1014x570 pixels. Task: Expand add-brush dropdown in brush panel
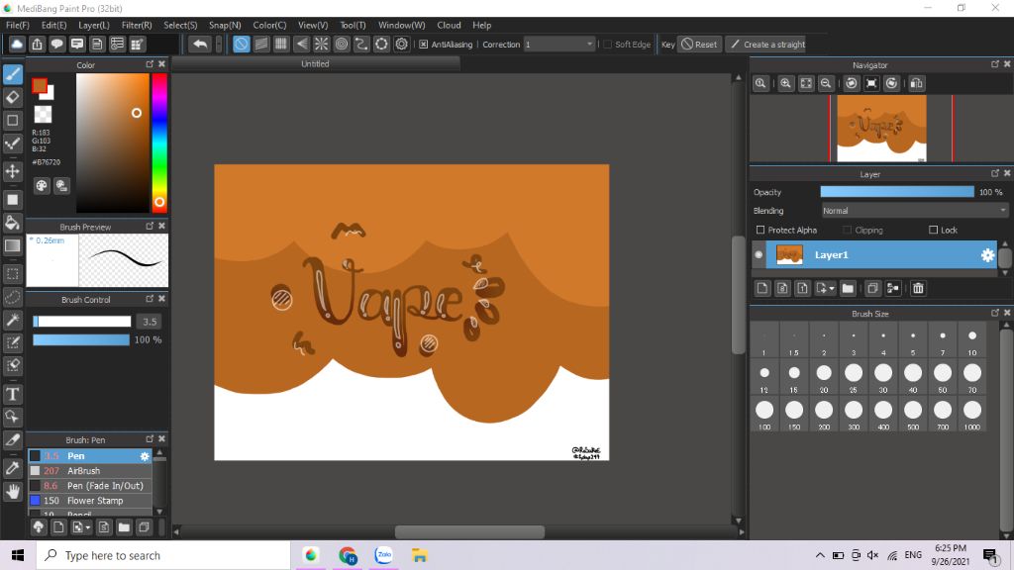coord(88,527)
